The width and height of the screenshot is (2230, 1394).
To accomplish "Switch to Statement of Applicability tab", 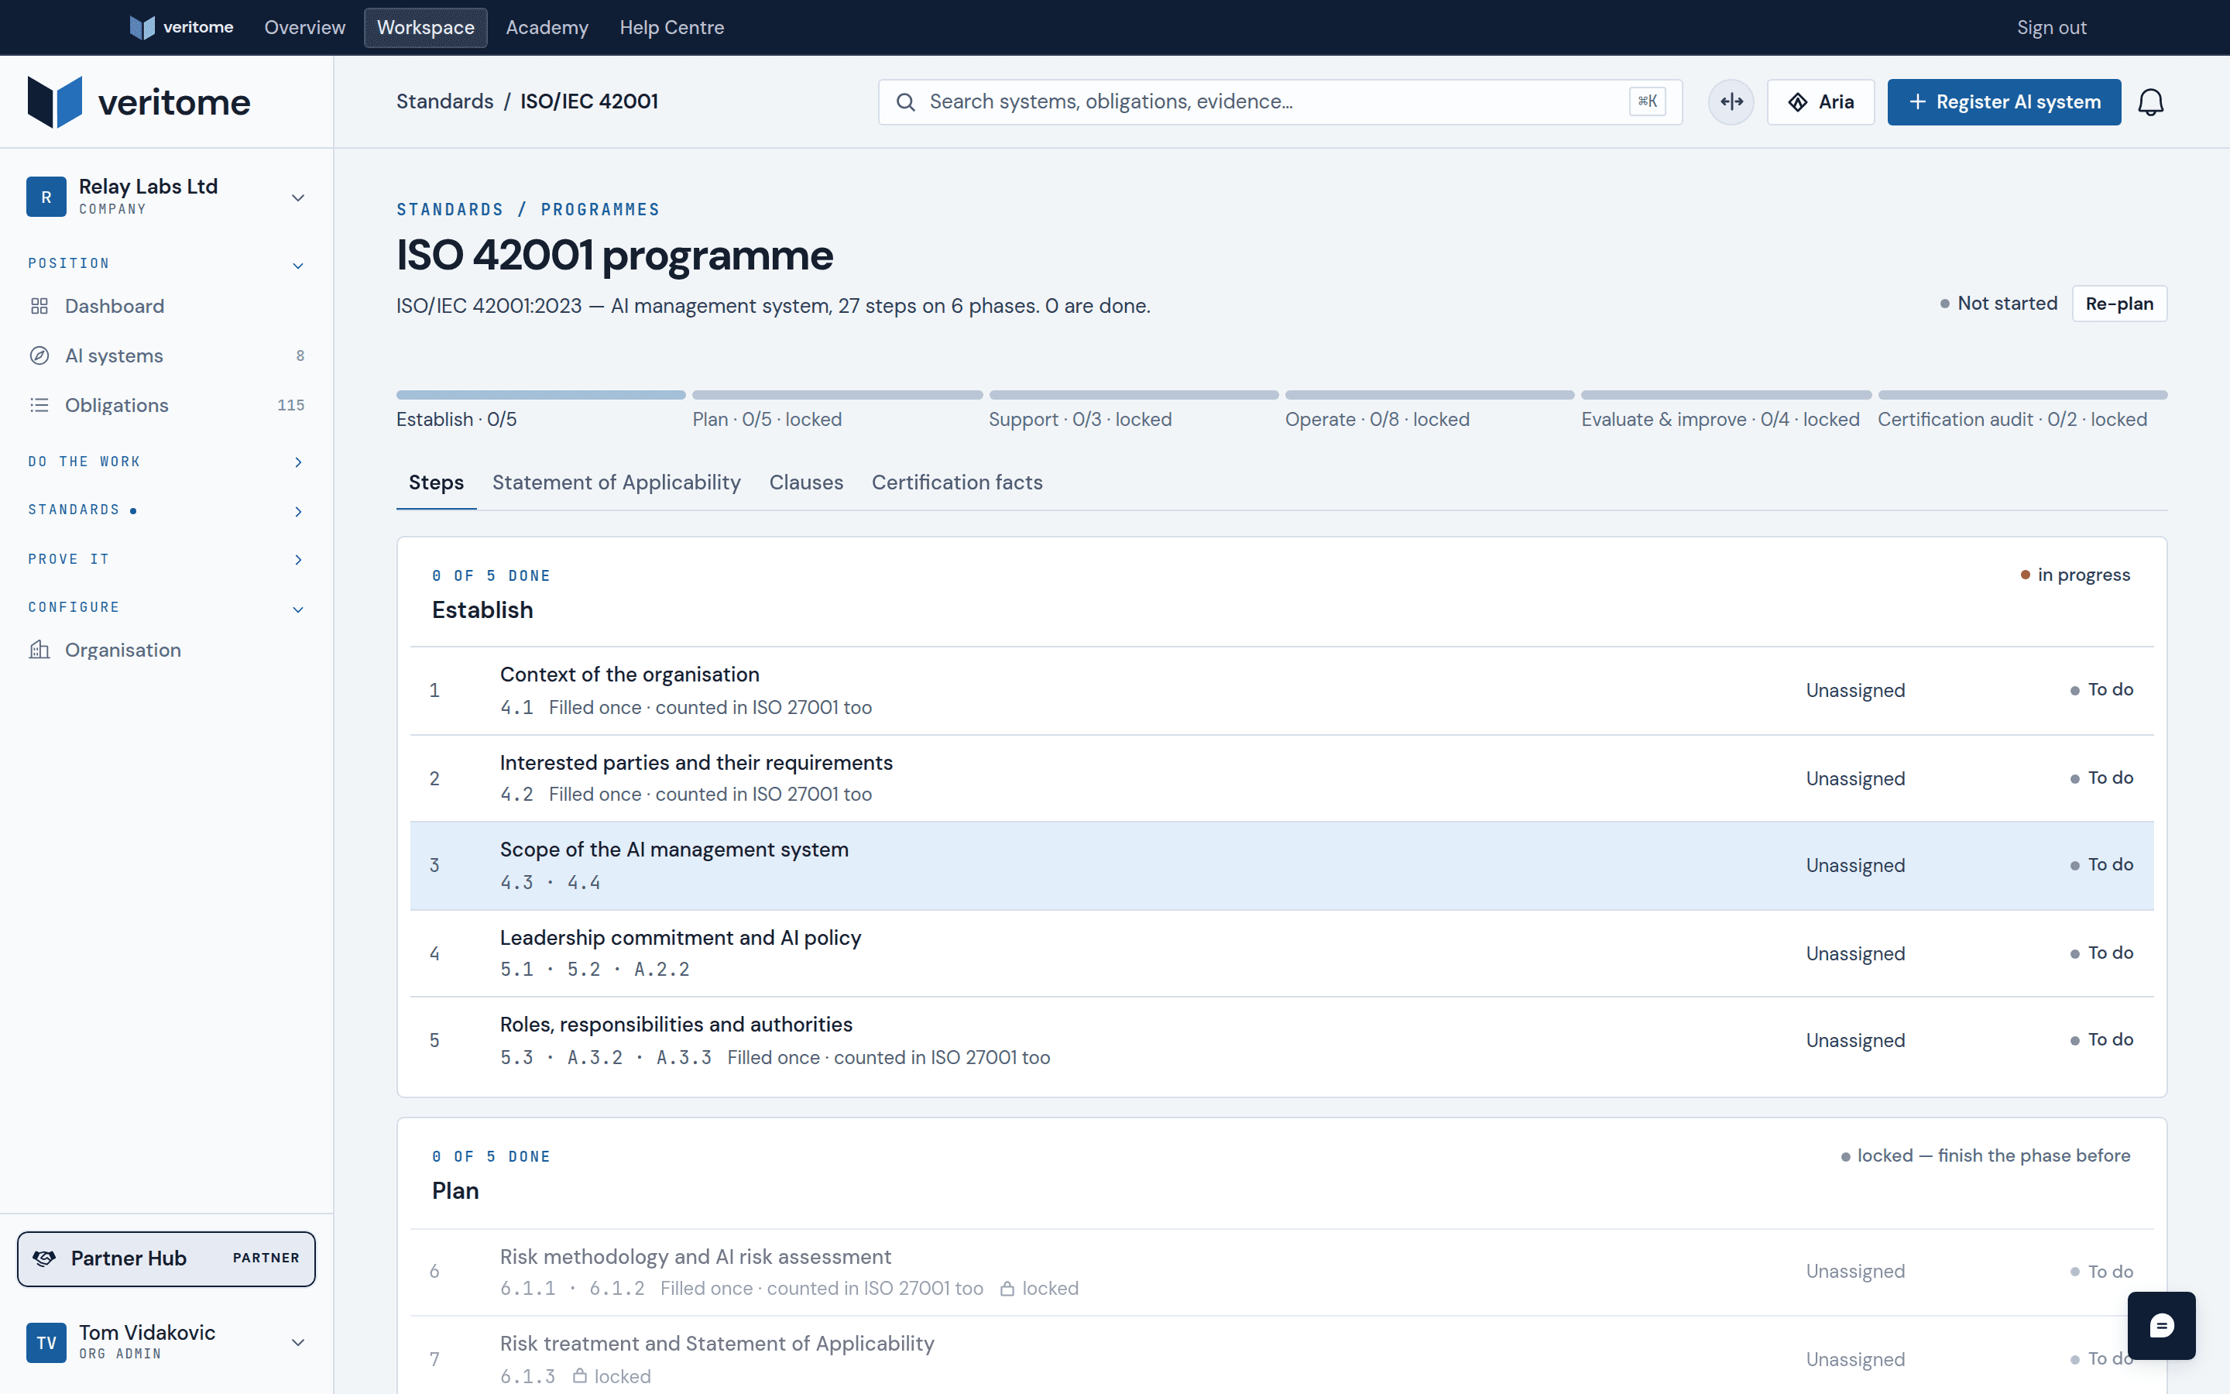I will click(x=616, y=482).
